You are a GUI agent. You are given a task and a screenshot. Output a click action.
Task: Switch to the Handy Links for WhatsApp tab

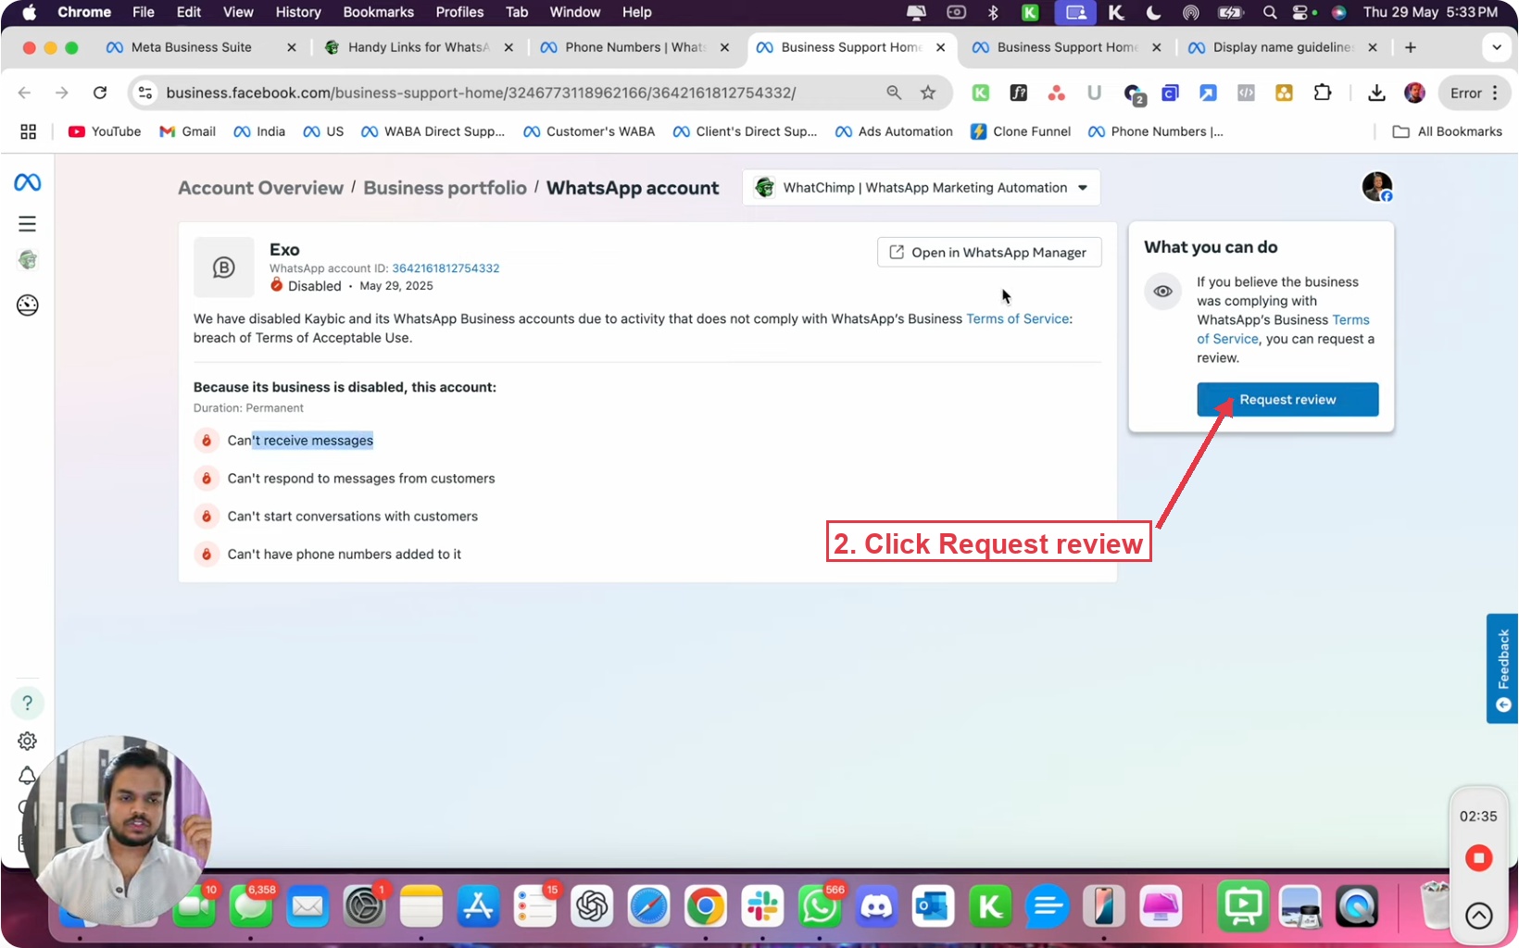pos(419,47)
